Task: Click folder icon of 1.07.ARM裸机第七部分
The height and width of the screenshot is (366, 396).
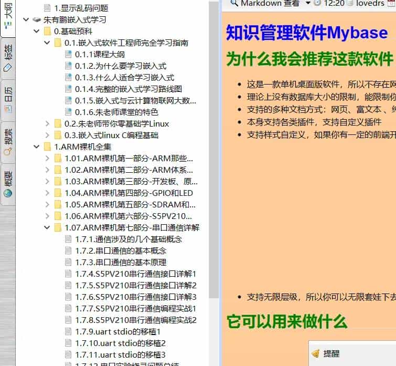Action: [58, 228]
